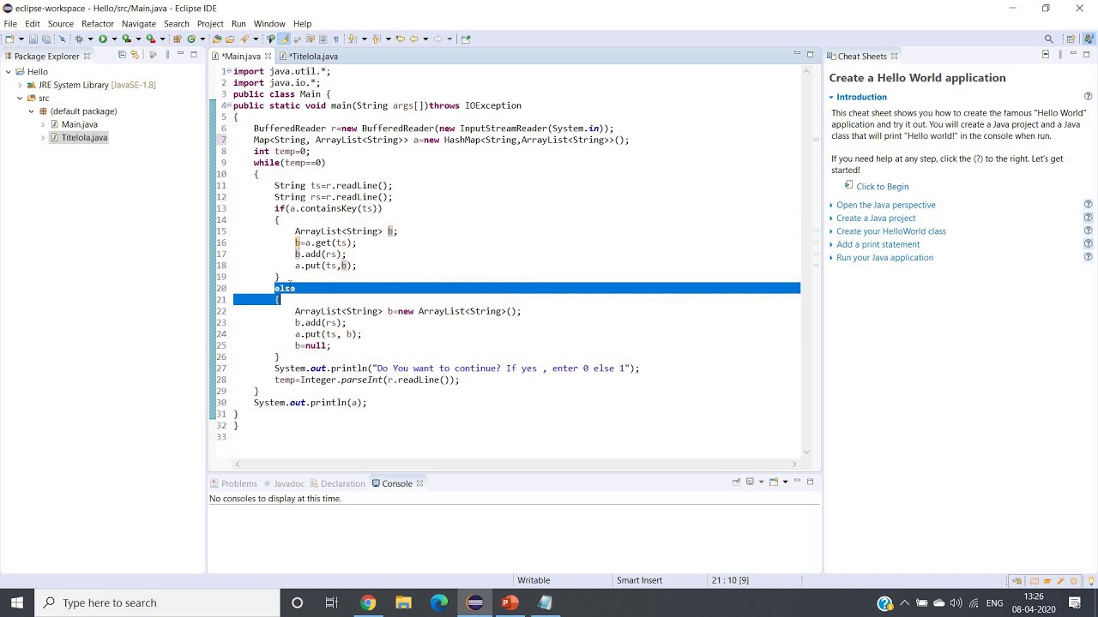The height and width of the screenshot is (617, 1098).
Task: Switch to the *Titelola.java editor tab
Action: (x=313, y=56)
